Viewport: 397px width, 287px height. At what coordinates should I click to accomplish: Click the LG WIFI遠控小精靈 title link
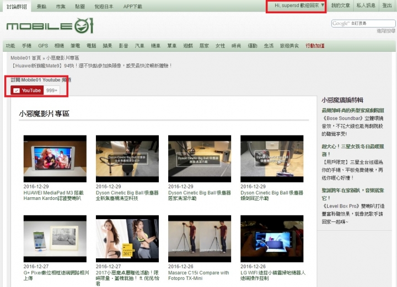click(x=273, y=275)
